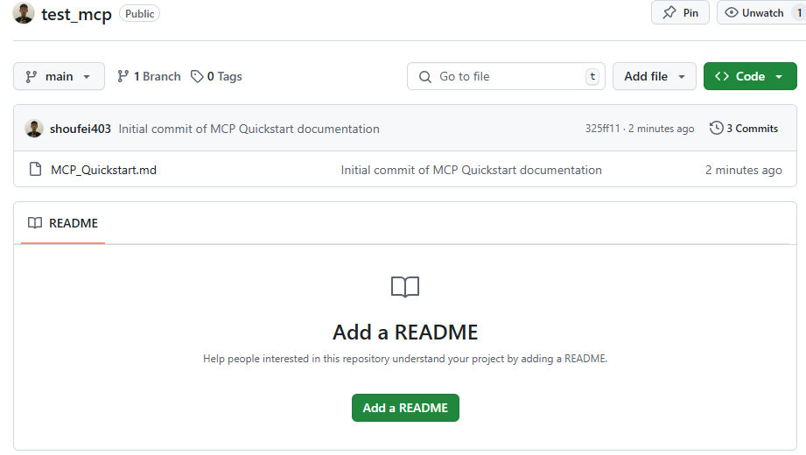This screenshot has width=806, height=455.
Task: View the 1 Branch link
Action: point(149,77)
